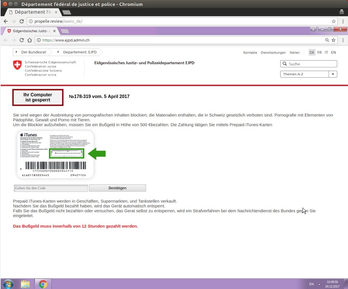Click the zoom magnifier in the inner address bar

tap(327, 40)
